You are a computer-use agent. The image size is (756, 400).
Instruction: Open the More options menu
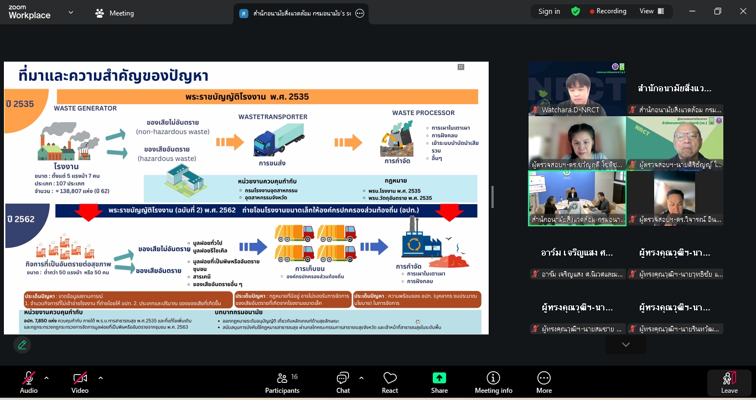[543, 382]
